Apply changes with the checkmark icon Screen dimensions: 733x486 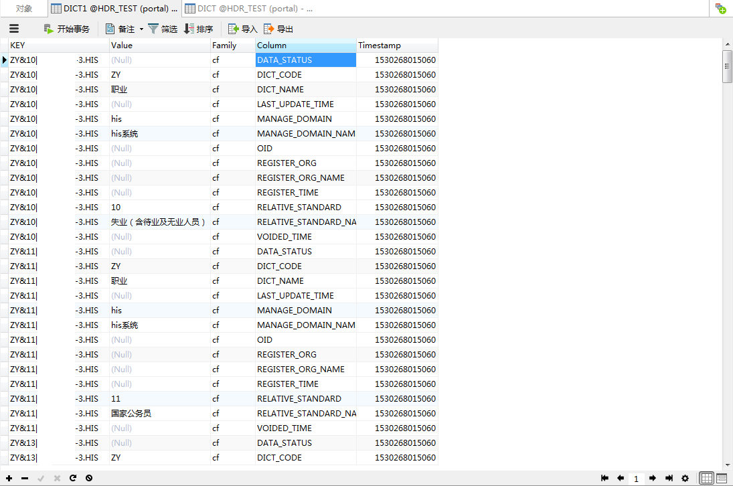click(x=41, y=478)
